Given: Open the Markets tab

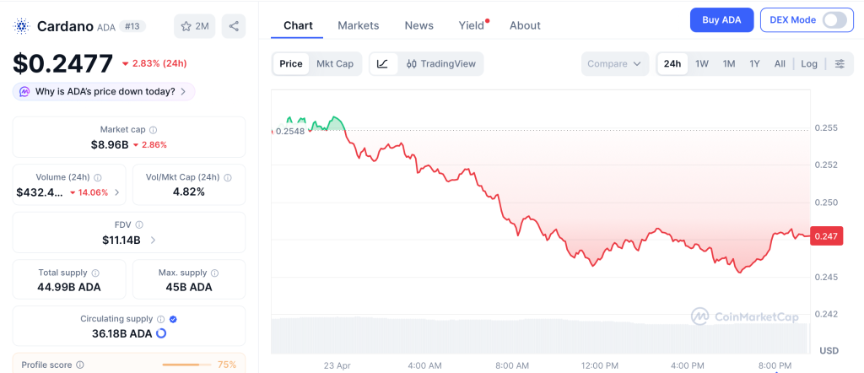Looking at the screenshot, I should pos(359,25).
